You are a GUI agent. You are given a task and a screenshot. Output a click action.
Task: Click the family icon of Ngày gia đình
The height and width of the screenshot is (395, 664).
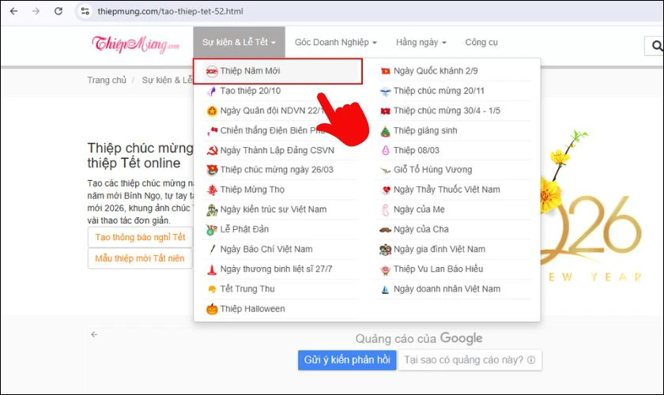pos(386,250)
